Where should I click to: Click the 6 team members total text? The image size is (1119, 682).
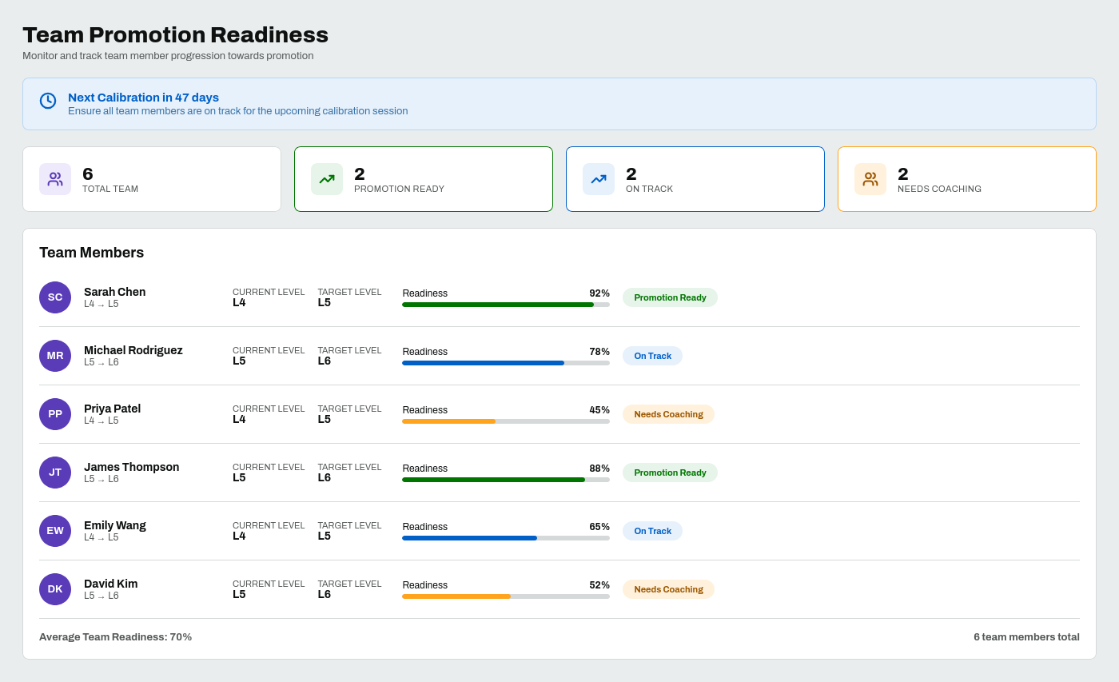click(1026, 637)
